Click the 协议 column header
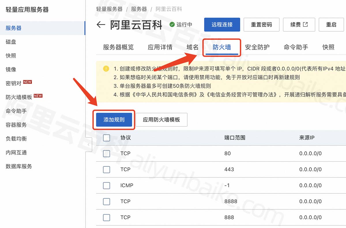 (x=126, y=138)
